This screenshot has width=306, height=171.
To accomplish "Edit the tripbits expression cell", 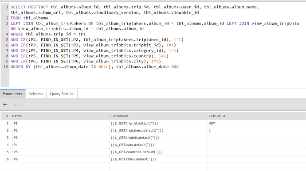I will [x=158, y=138].
